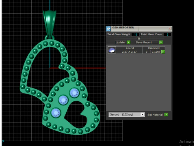Image resolution: width=195 pixels, height=146 pixels.
Task: Click the gem quantity cell beside 2.27 X 2.27
Action: (146, 52)
